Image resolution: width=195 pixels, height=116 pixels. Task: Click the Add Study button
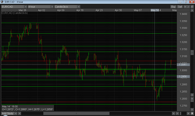(7, 114)
